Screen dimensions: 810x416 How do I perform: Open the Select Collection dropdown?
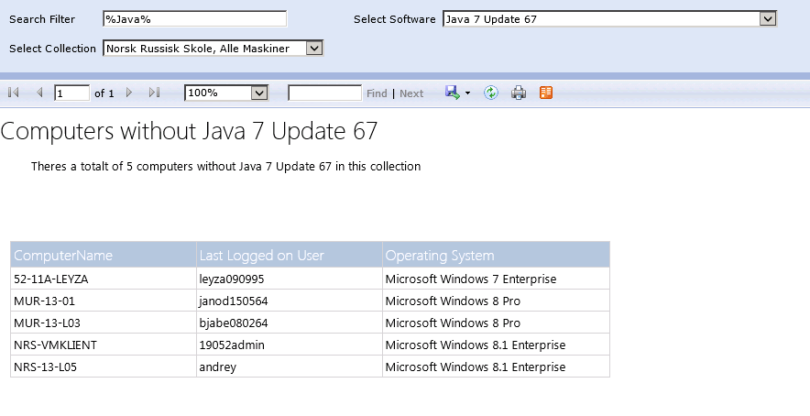(314, 48)
